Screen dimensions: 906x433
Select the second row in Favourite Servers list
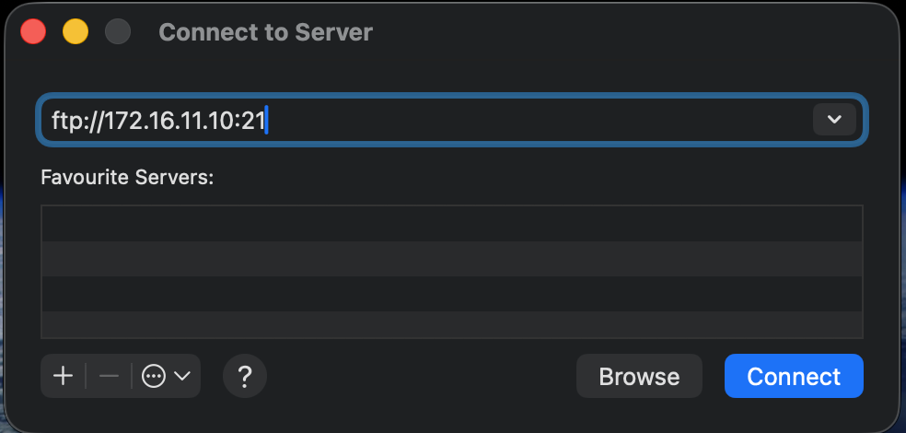(451, 259)
